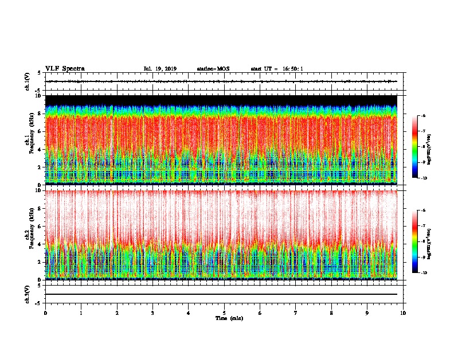This screenshot has height=351, width=454.
Task: Select the ch.1 color bar log(PSD) label
Action: coord(429,149)
